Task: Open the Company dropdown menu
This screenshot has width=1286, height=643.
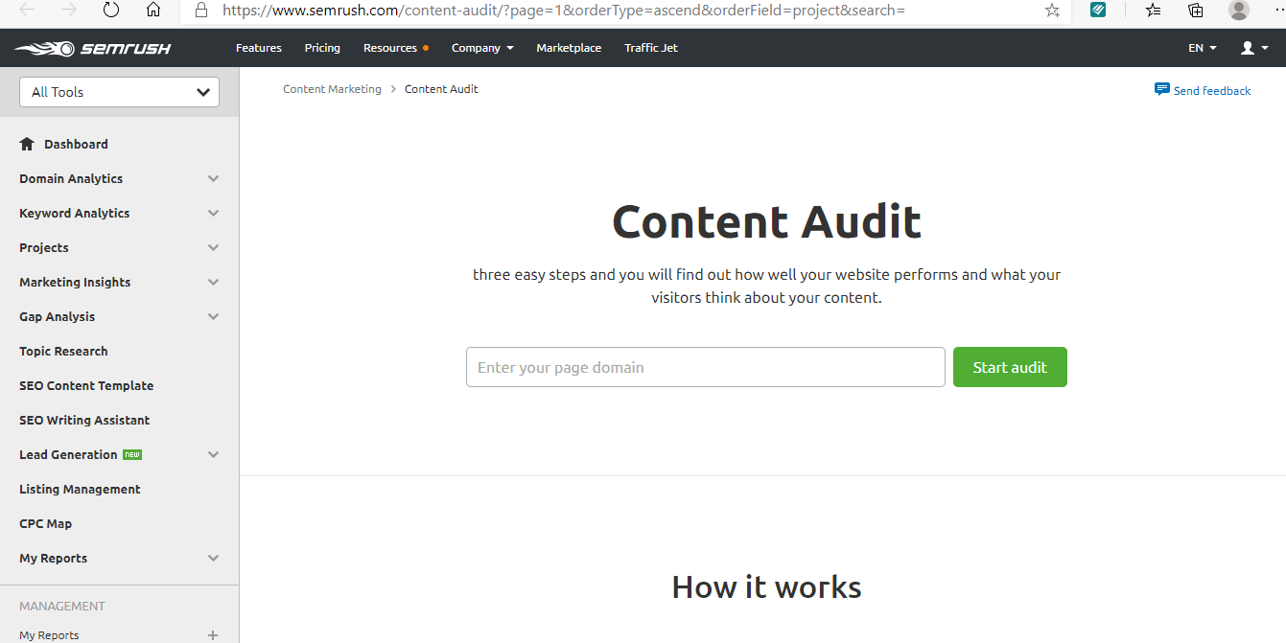Action: (482, 48)
